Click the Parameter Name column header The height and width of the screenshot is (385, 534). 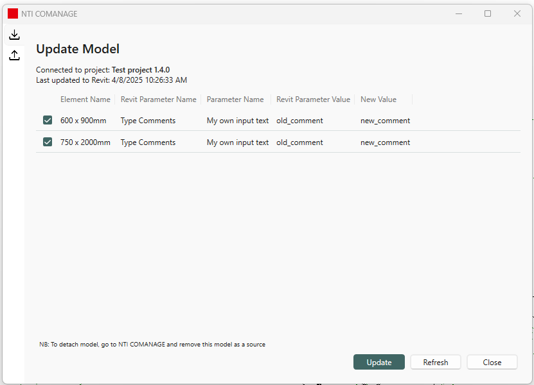235,99
